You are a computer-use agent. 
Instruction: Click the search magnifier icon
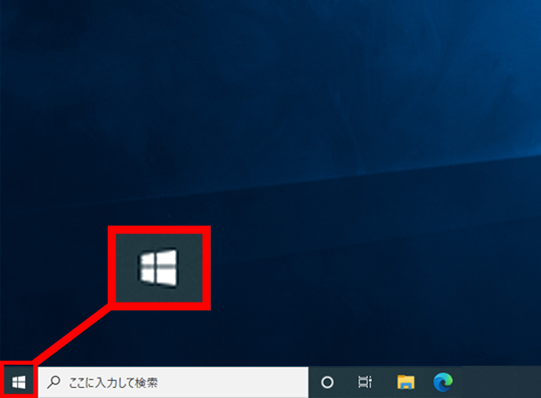(x=54, y=382)
